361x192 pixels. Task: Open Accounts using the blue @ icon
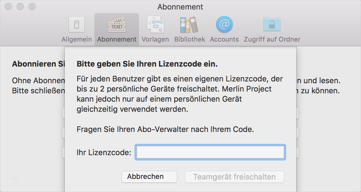(x=224, y=24)
